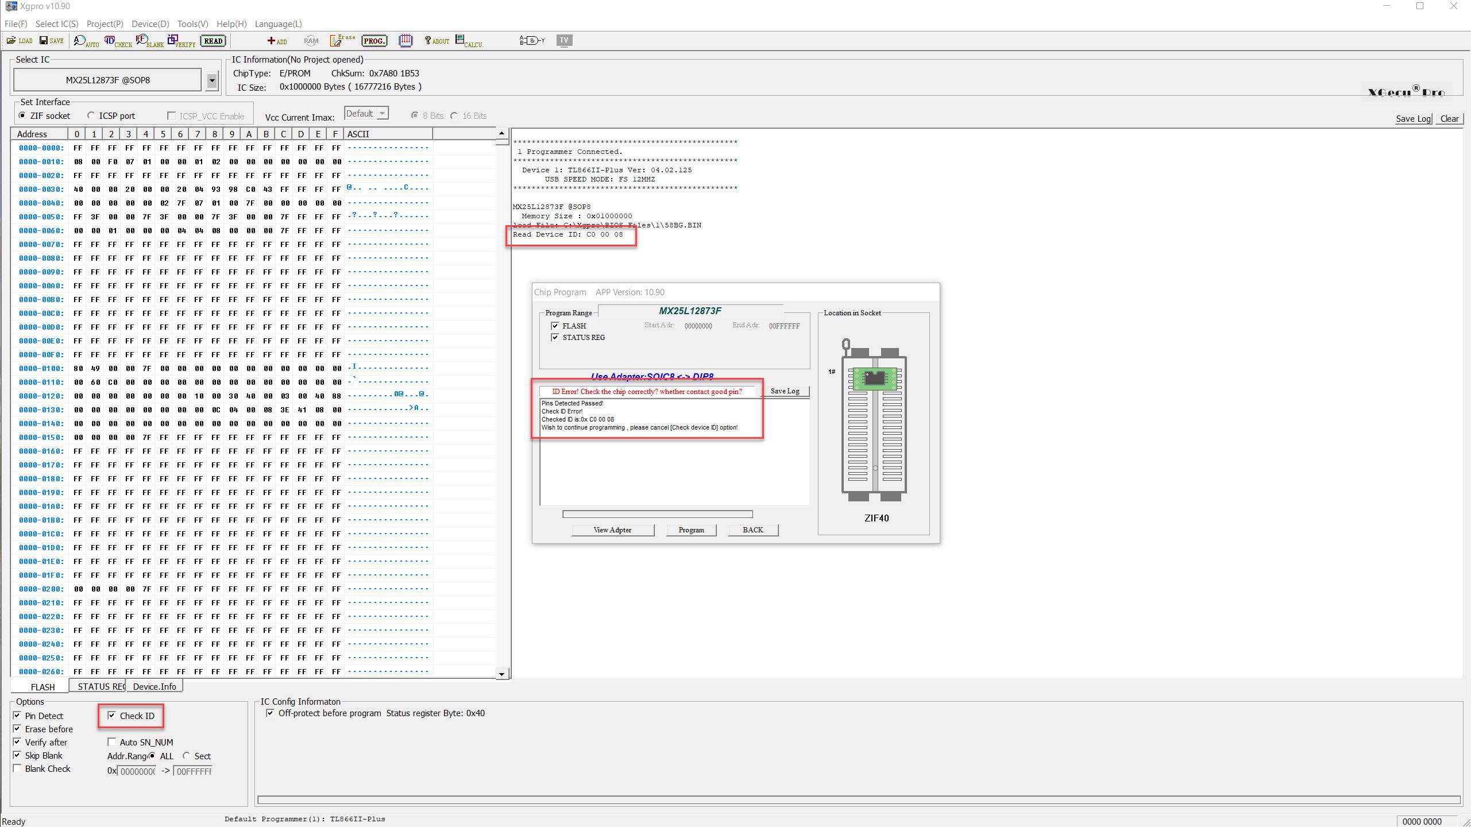Switch to the Device.Info tab
This screenshot has height=827, width=1471.
click(155, 686)
